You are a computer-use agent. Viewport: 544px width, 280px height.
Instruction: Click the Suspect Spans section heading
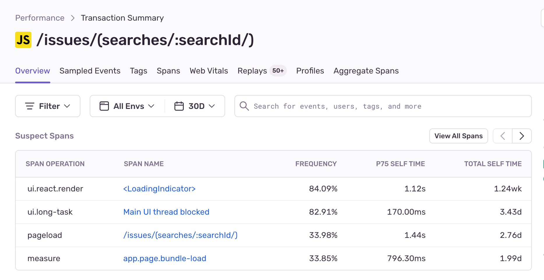pyautogui.click(x=44, y=136)
